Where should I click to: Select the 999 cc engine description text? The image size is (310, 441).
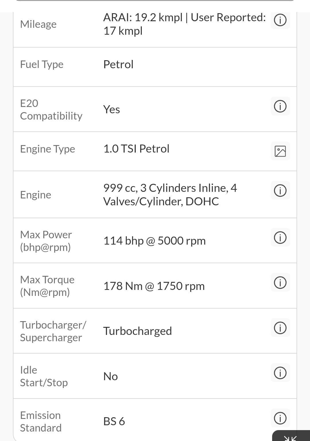pos(170,195)
